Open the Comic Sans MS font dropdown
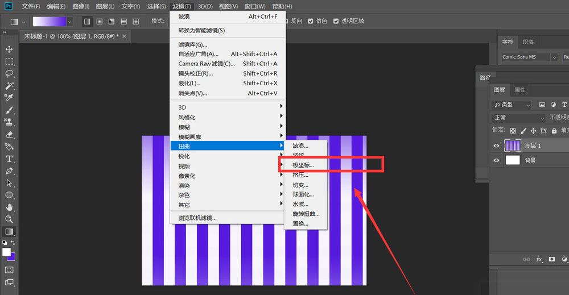Image resolution: width=569 pixels, height=295 pixels. [x=554, y=57]
